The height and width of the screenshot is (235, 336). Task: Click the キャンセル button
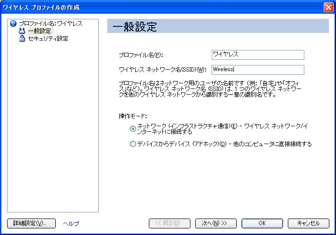(309, 224)
